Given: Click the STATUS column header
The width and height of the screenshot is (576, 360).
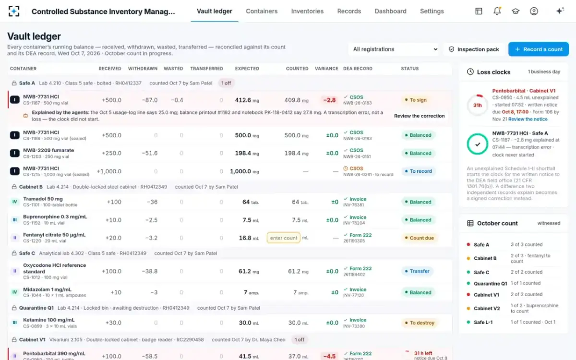Looking at the screenshot, I should pos(410,69).
